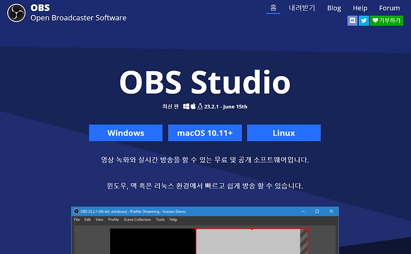This screenshot has height=254, width=411.
Task: Click the Windows logo next to version
Action: point(186,106)
